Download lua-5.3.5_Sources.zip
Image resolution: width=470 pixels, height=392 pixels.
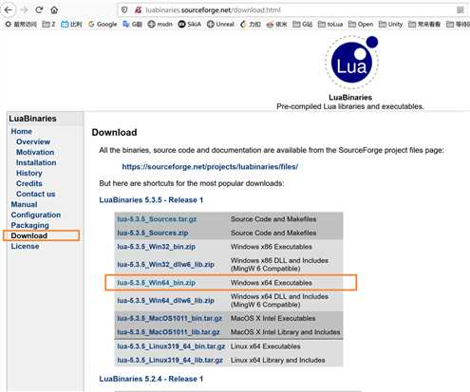[153, 233]
